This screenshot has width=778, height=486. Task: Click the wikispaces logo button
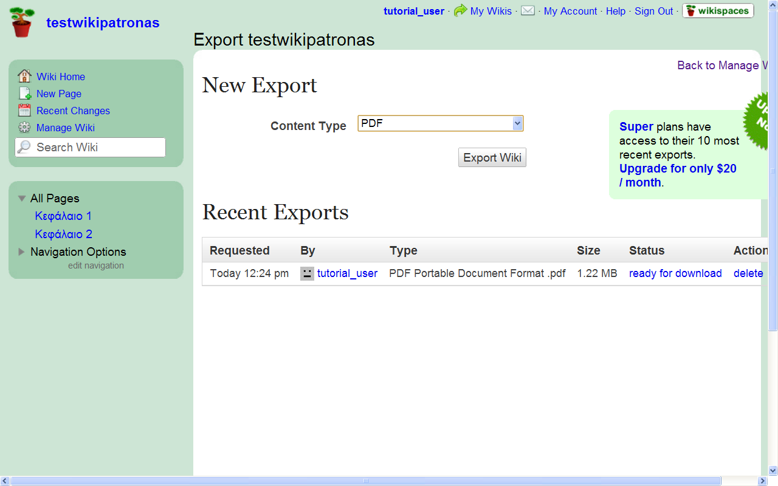click(x=718, y=11)
